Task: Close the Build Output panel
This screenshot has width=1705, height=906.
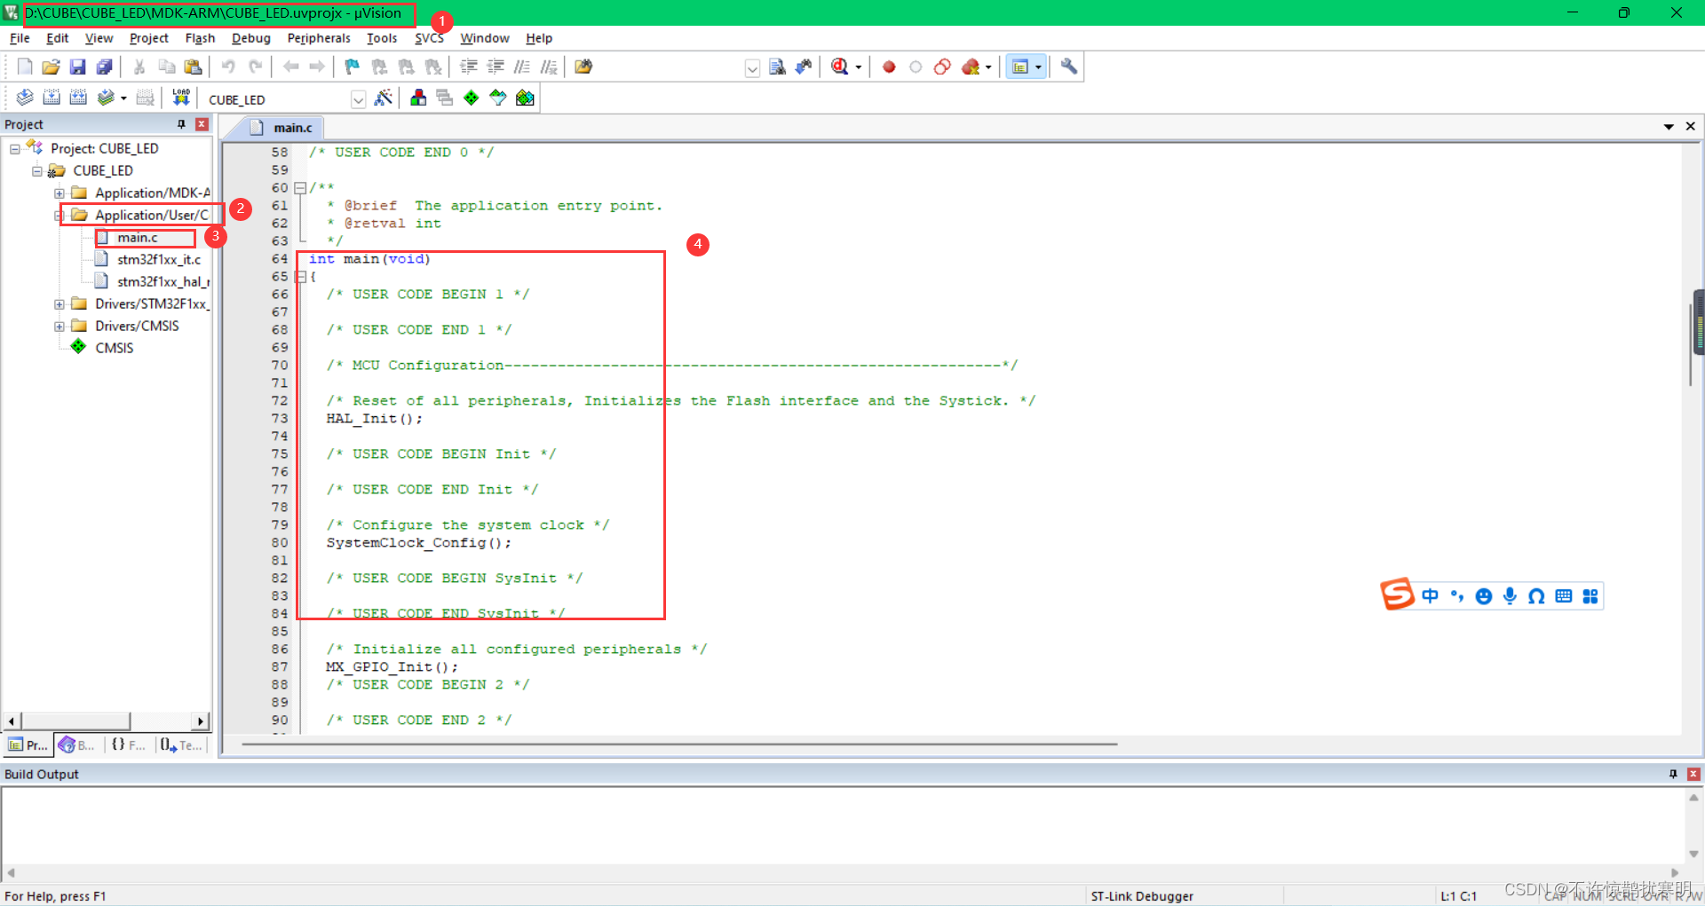Action: click(1693, 774)
